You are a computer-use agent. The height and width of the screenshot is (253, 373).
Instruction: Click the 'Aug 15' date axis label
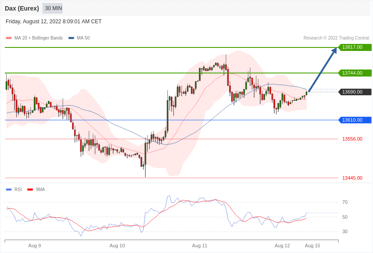click(x=312, y=246)
